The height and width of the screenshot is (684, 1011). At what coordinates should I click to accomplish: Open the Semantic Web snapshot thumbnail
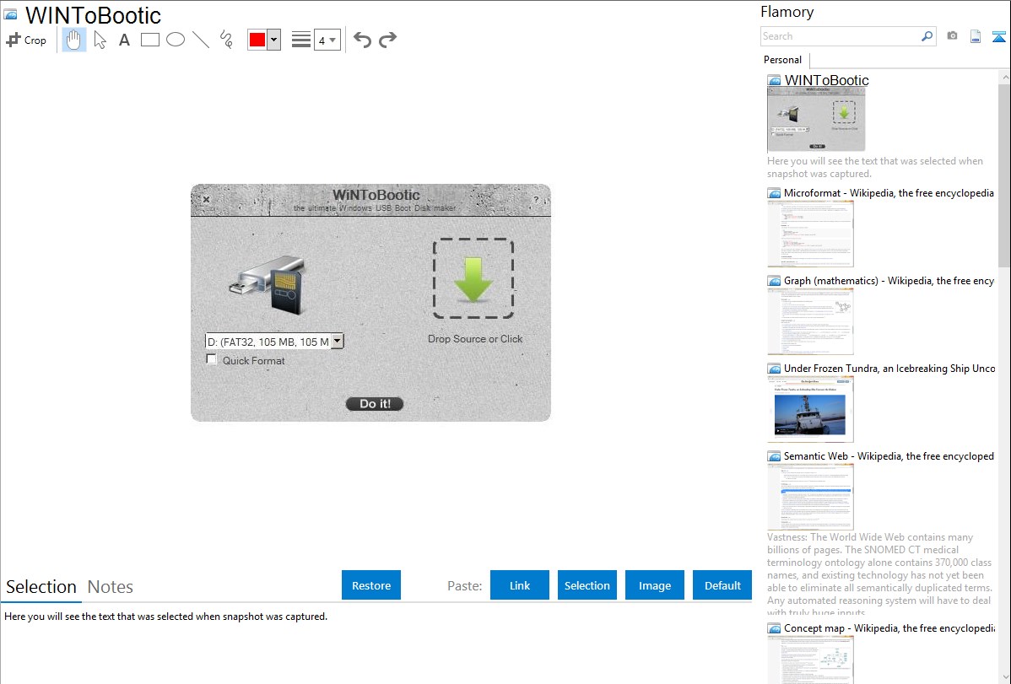point(810,497)
